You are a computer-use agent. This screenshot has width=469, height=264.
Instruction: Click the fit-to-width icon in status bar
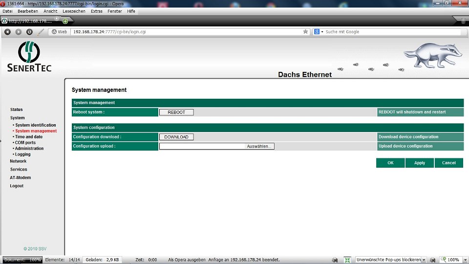347,260
